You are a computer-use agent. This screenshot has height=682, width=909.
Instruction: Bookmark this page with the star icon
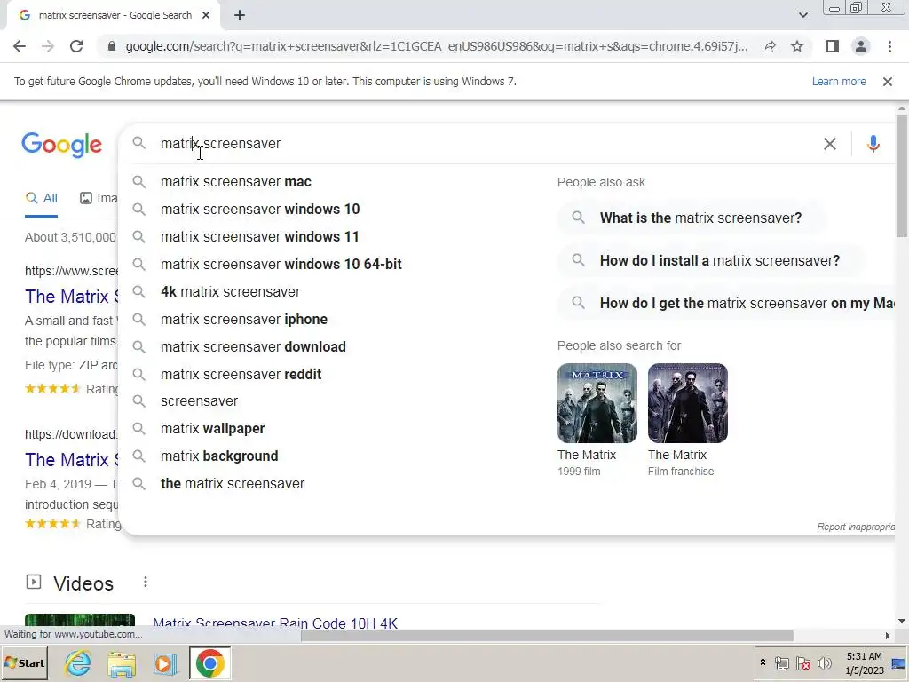pos(797,46)
